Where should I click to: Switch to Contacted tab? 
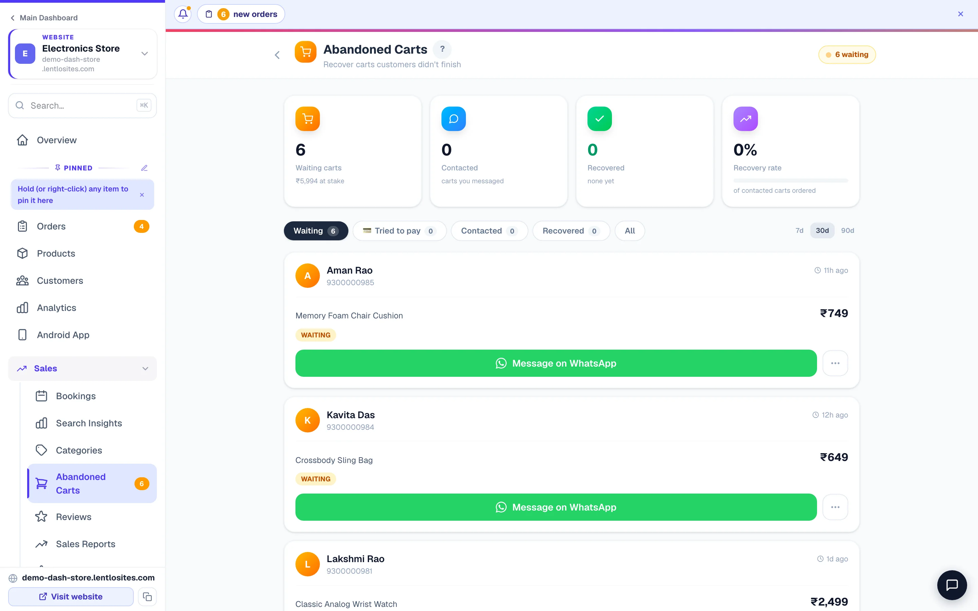pyautogui.click(x=489, y=231)
